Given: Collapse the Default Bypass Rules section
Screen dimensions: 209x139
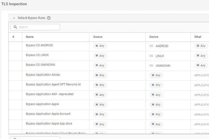Looking at the screenshot, I should point(14,18).
